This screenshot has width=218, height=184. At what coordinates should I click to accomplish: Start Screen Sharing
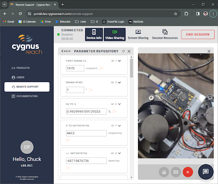pyautogui.click(x=138, y=34)
